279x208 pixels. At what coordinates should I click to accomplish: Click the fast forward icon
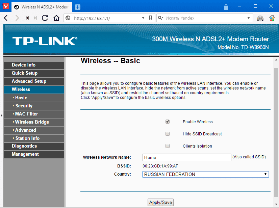click(35, 18)
